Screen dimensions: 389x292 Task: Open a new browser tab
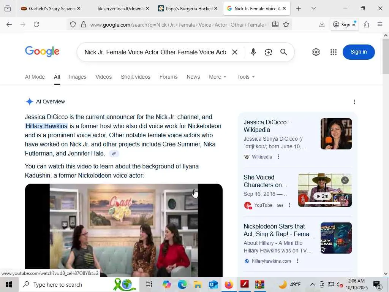299,8
